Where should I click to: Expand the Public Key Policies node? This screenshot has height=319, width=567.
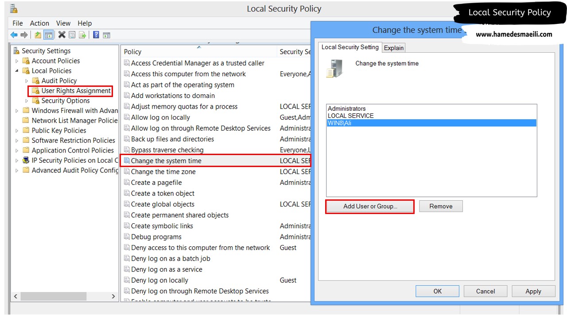pos(17,131)
